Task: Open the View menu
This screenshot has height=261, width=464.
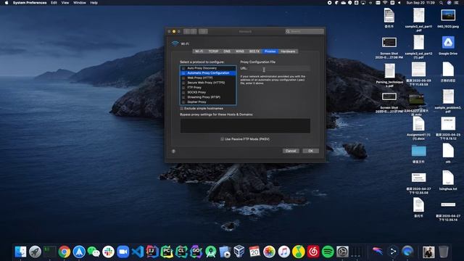Action: (x=65, y=3)
